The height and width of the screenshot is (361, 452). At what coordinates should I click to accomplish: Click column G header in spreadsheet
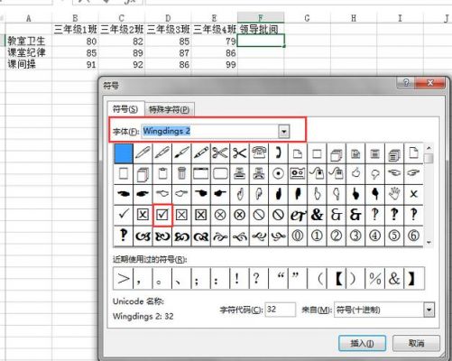click(307, 18)
